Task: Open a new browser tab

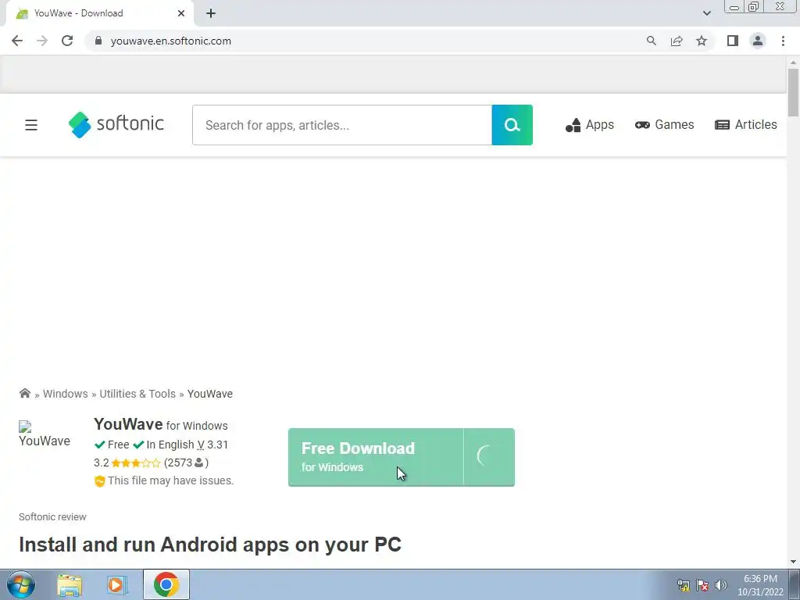Action: (x=211, y=13)
